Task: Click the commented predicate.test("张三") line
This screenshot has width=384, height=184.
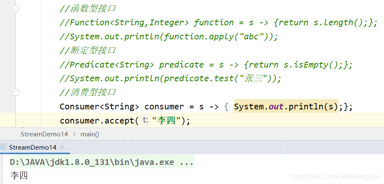Action: click(170, 78)
